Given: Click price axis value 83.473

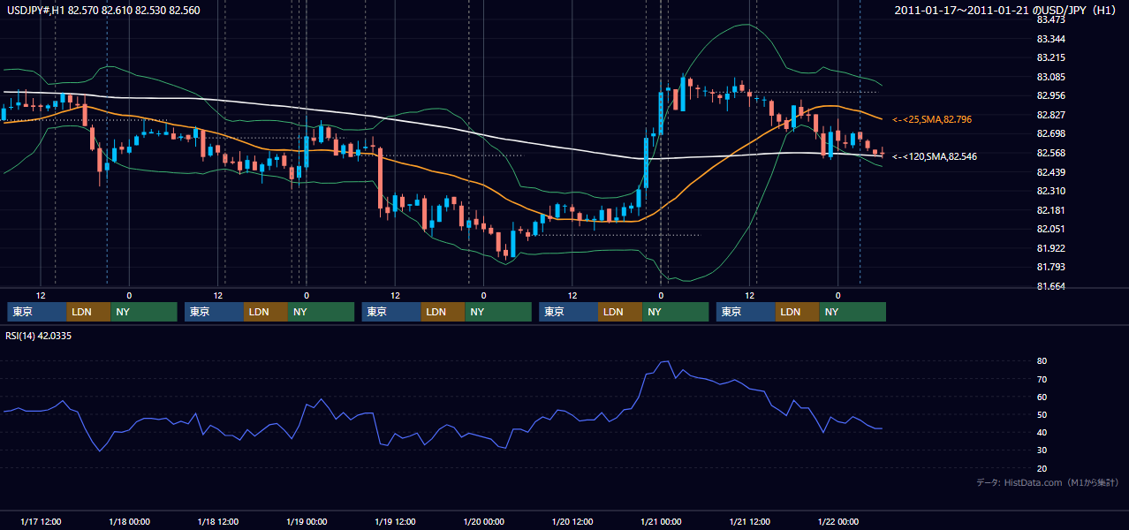Looking at the screenshot, I should coord(1051,19).
